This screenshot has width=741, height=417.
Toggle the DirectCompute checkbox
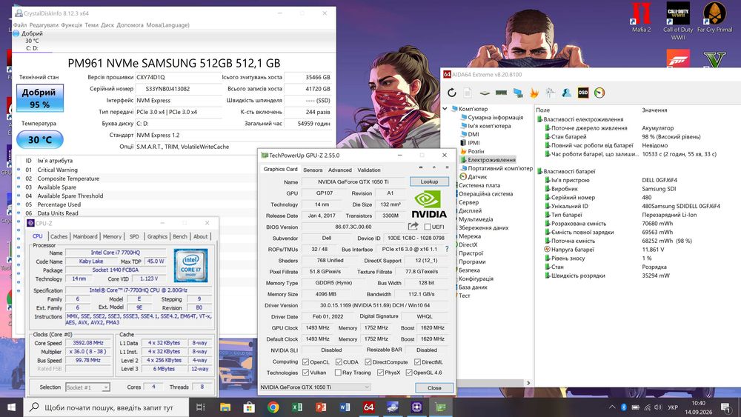(x=368, y=361)
